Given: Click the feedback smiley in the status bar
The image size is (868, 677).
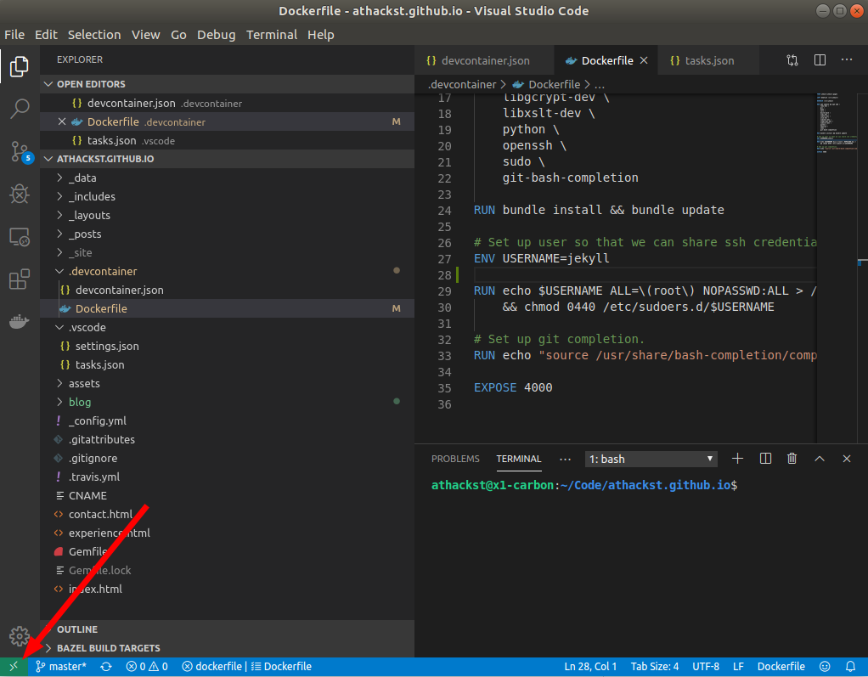Looking at the screenshot, I should [825, 667].
